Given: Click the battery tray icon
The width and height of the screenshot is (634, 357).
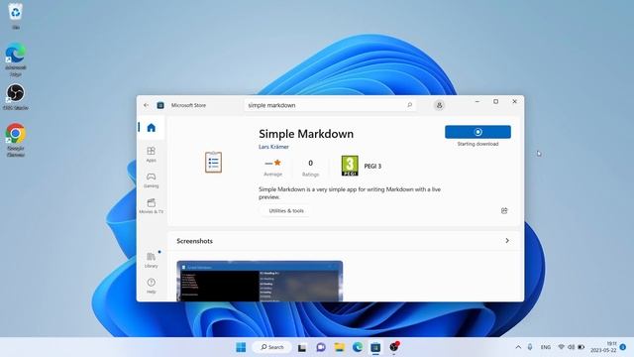Looking at the screenshot, I should point(581,347).
